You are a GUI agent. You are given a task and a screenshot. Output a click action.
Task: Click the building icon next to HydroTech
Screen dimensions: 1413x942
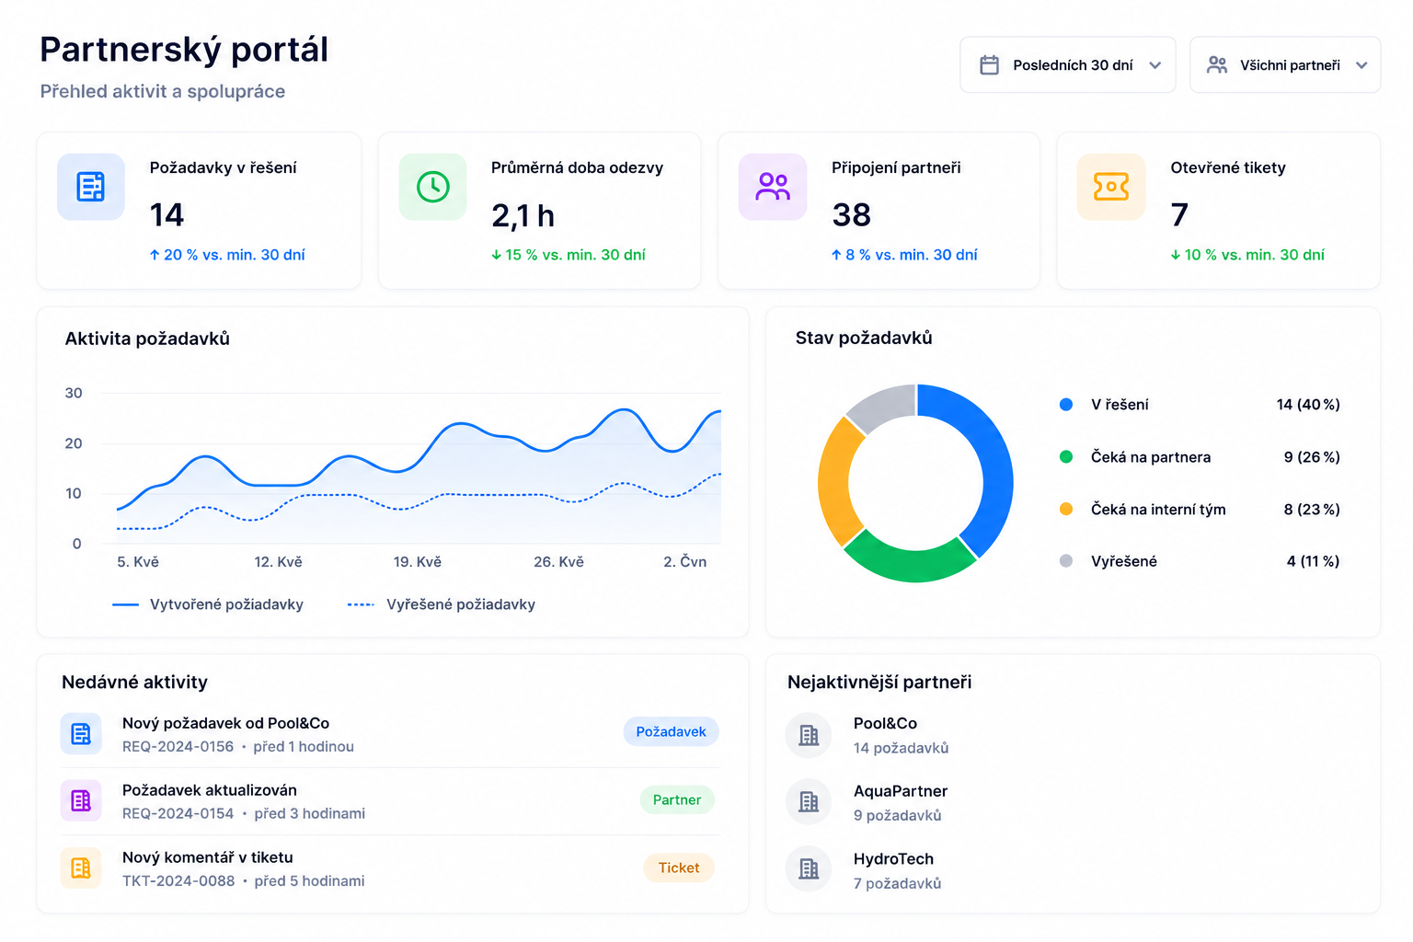[x=809, y=869]
